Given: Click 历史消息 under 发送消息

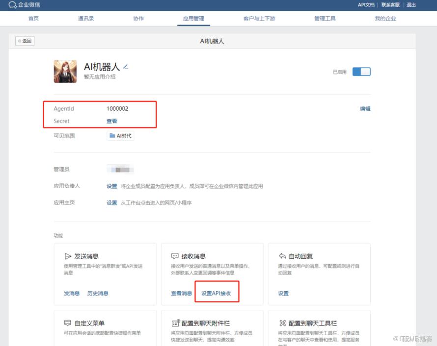Looking at the screenshot, I should [x=98, y=294].
